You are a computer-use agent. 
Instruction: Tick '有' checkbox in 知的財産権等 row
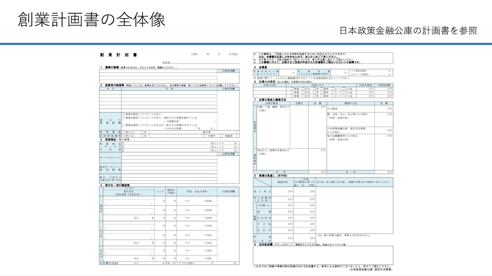click(x=142, y=136)
